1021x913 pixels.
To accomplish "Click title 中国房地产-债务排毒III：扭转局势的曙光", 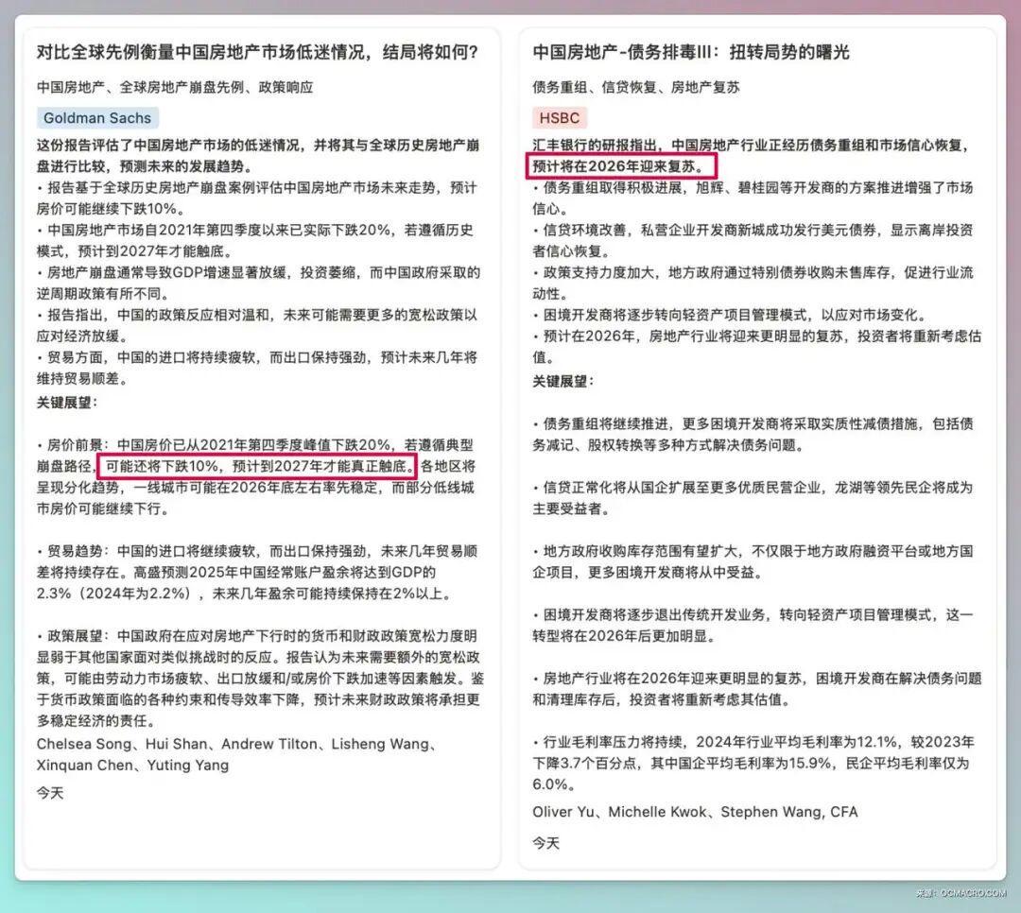I will point(691,52).
